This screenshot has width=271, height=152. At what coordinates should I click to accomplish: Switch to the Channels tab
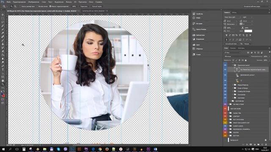coord(233,48)
